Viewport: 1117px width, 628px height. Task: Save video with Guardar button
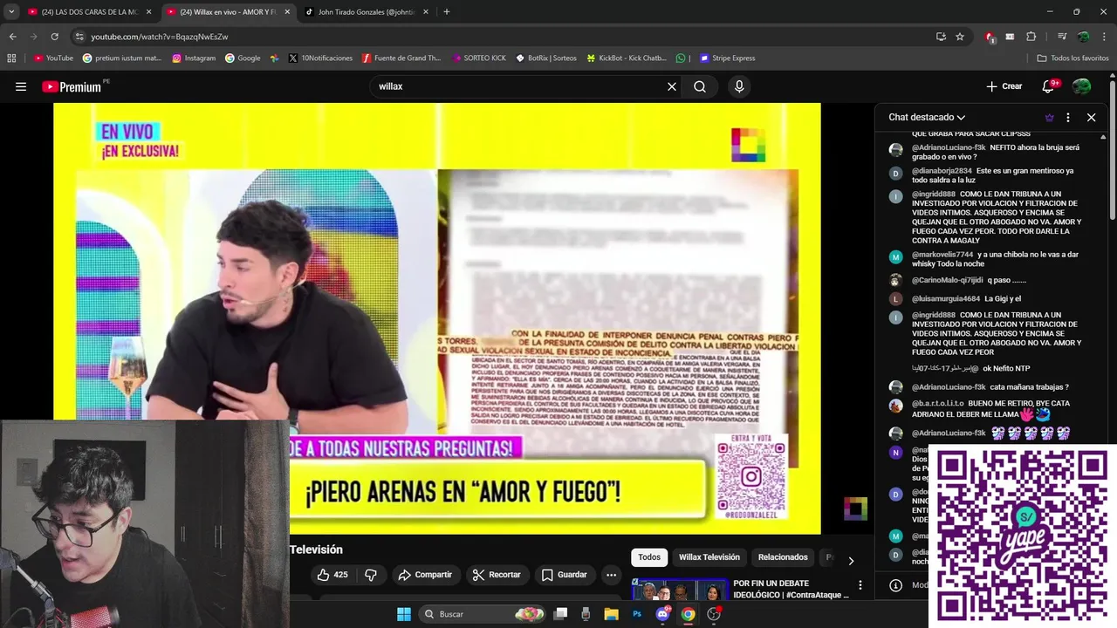coord(564,575)
